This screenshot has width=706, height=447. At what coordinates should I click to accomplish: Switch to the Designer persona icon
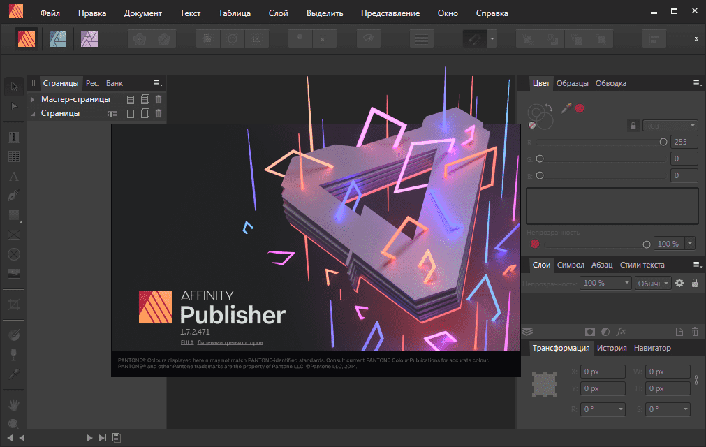pyautogui.click(x=58, y=38)
